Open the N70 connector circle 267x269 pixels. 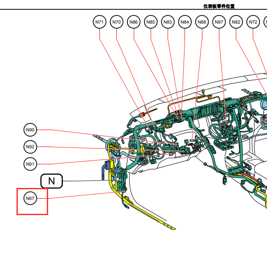click(x=117, y=22)
